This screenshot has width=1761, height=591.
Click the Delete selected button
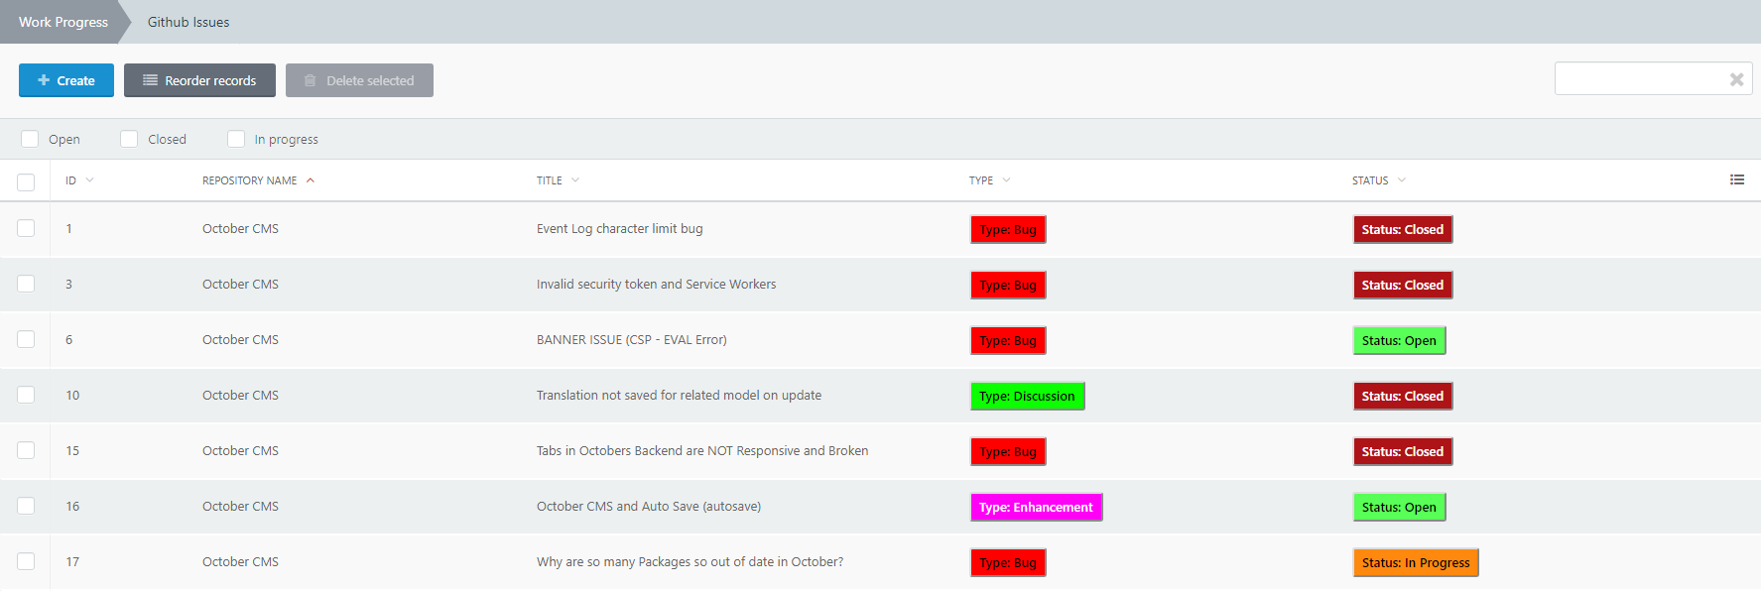tap(359, 80)
